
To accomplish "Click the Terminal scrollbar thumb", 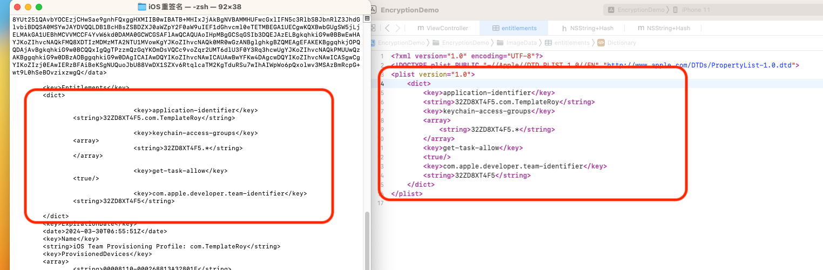I will coord(367,240).
